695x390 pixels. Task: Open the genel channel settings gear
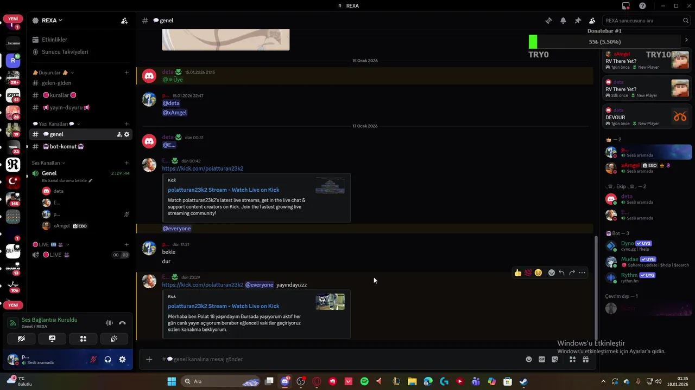pos(127,134)
